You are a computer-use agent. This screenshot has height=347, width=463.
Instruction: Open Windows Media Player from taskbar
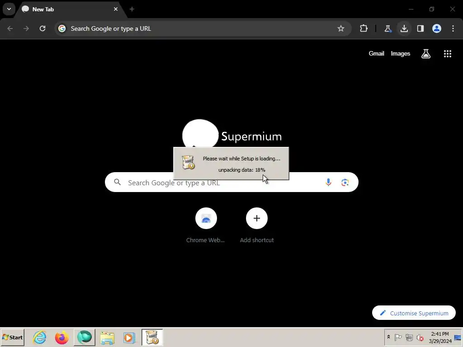click(129, 337)
